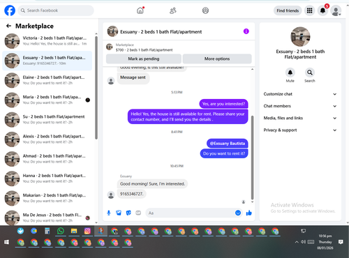The width and height of the screenshot is (349, 258).
Task: Open the Elaine conversation
Action: pos(47,80)
